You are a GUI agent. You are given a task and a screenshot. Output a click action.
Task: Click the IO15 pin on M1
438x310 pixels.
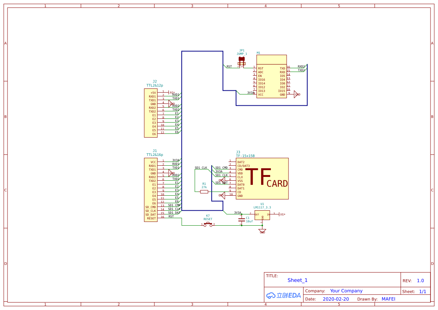click(x=282, y=91)
